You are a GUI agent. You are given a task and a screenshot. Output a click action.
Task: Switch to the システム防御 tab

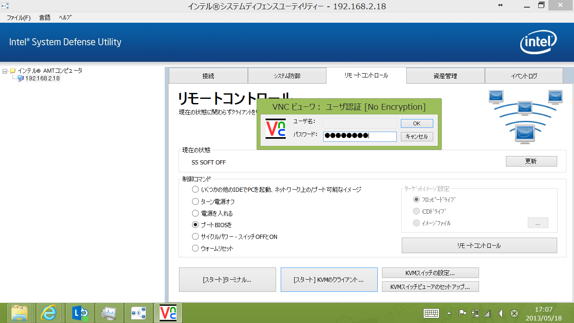287,76
